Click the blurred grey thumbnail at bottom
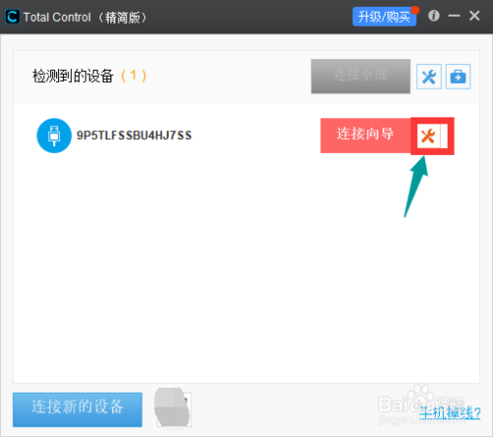The image size is (493, 437). 173,407
